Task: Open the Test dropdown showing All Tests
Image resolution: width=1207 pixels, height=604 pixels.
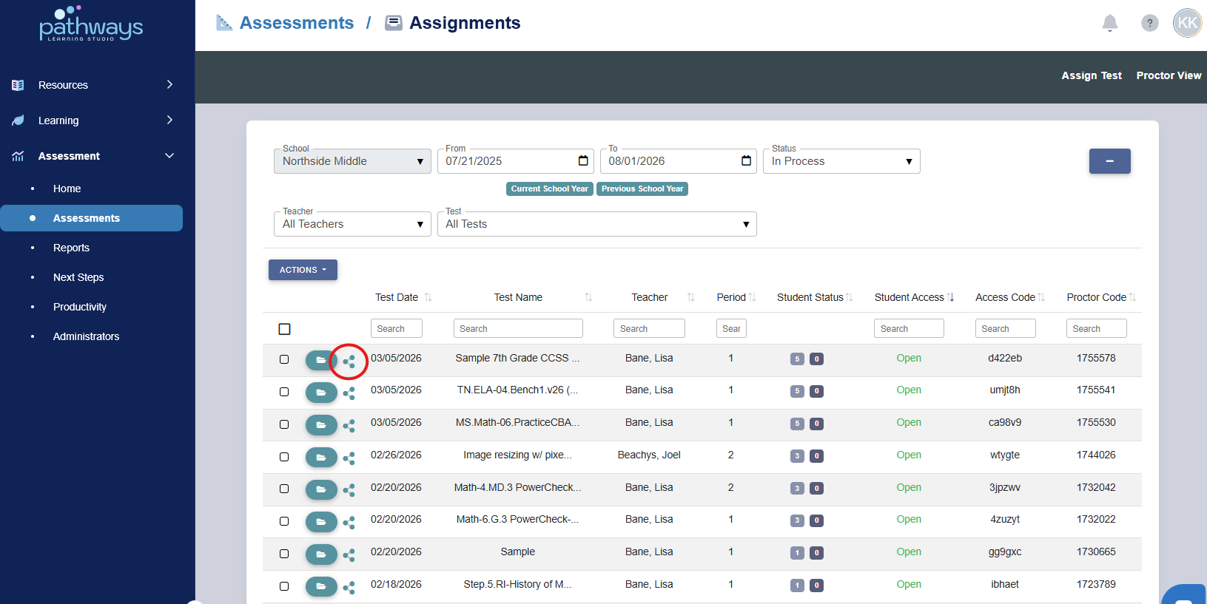Action: pos(596,224)
